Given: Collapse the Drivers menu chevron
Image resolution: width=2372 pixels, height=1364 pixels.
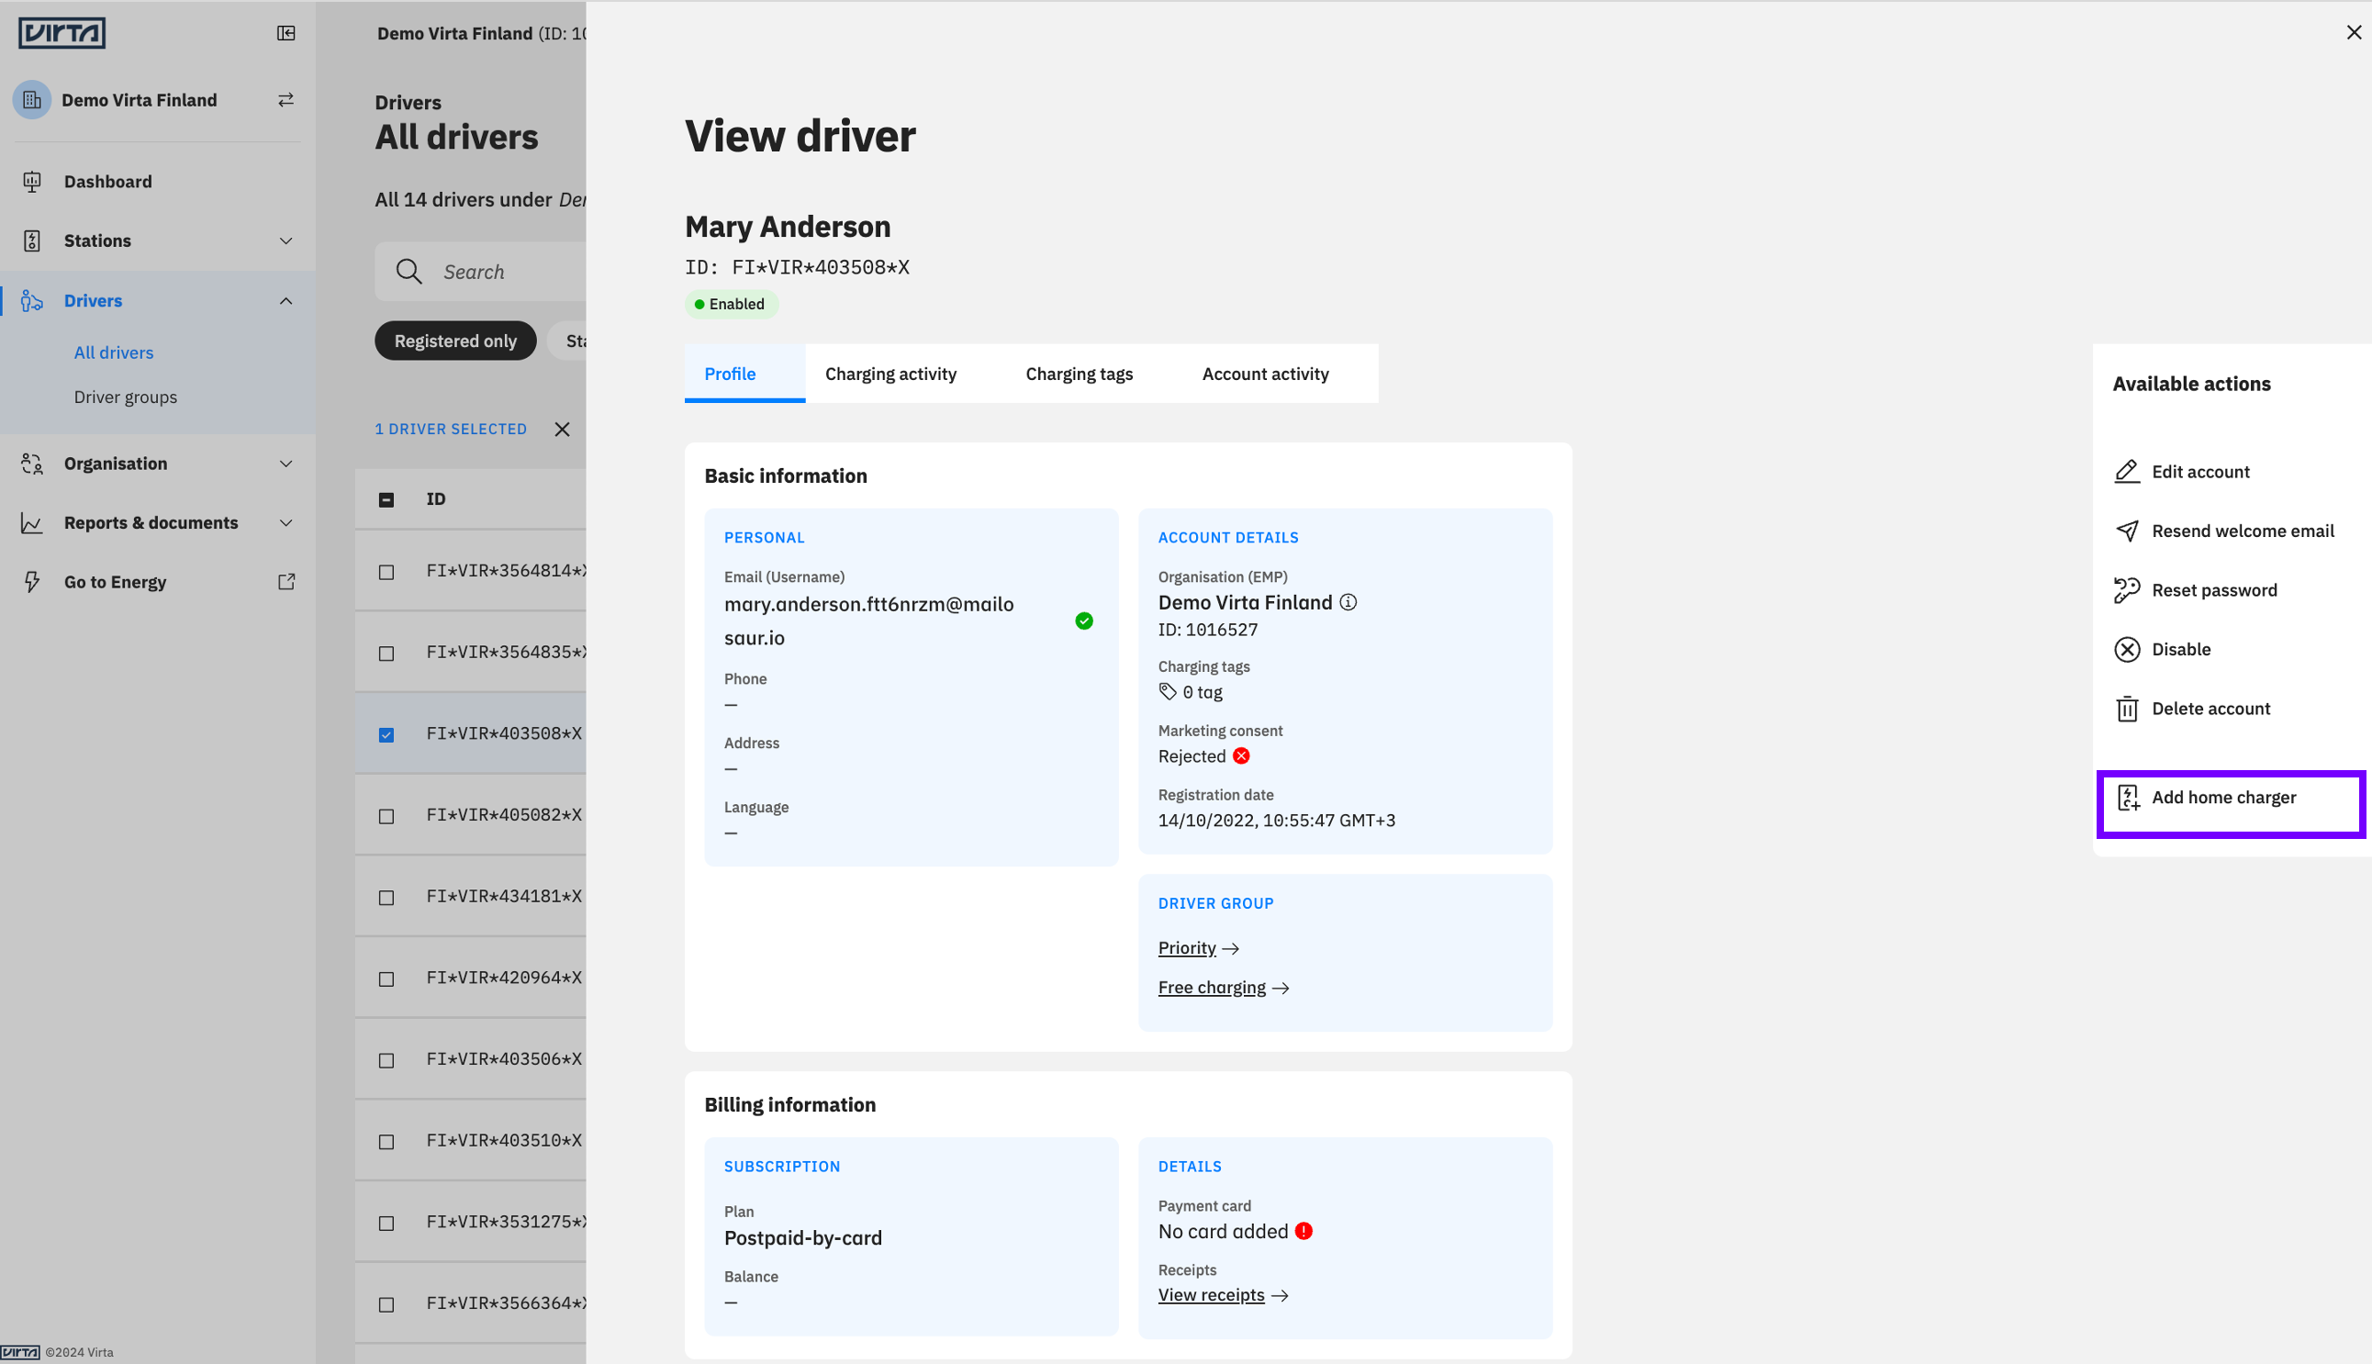Looking at the screenshot, I should pos(285,301).
